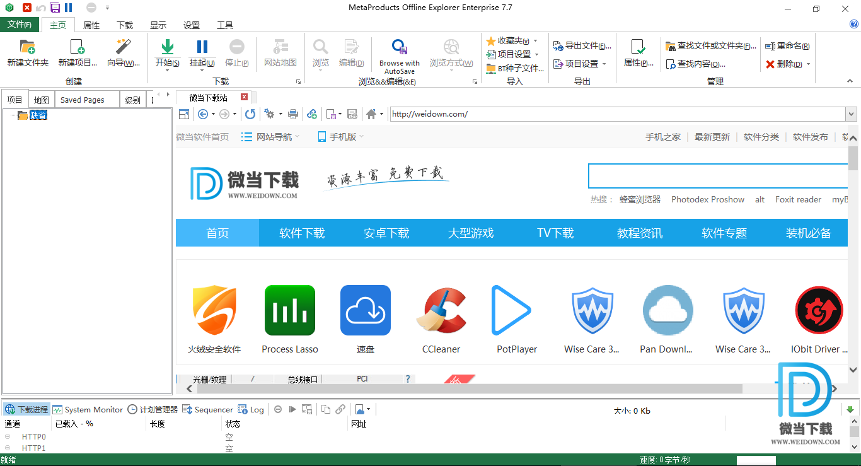Screen dimensions: 861x466
Task: Print the page with printer icon
Action: pos(293,114)
